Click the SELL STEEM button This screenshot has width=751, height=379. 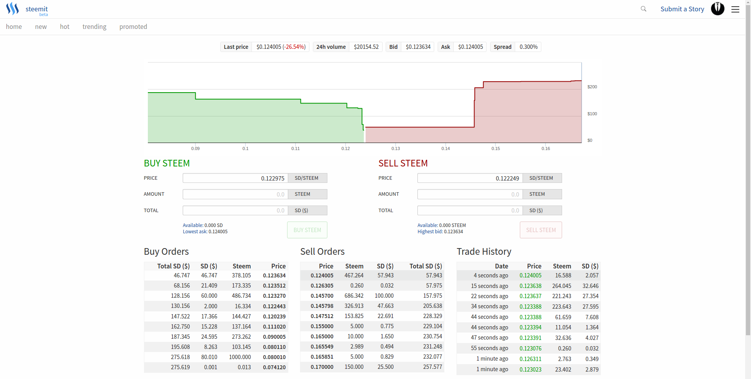point(541,230)
